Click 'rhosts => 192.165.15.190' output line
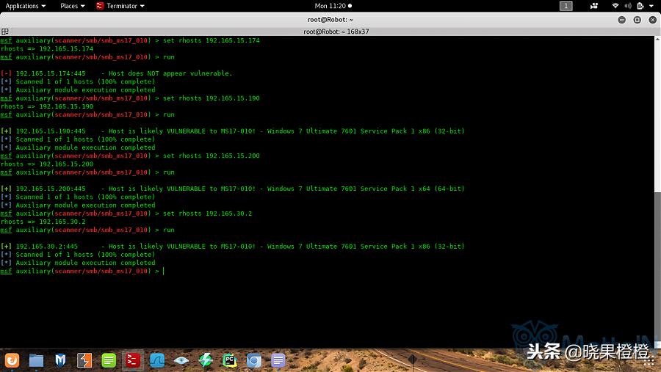 point(47,106)
